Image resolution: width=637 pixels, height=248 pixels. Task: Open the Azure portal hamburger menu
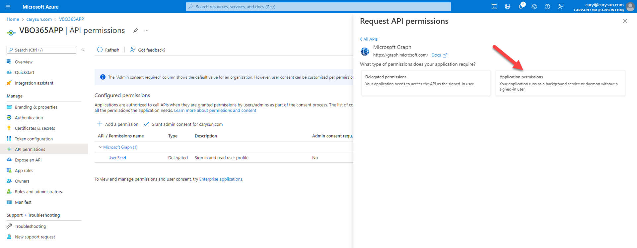(8, 7)
